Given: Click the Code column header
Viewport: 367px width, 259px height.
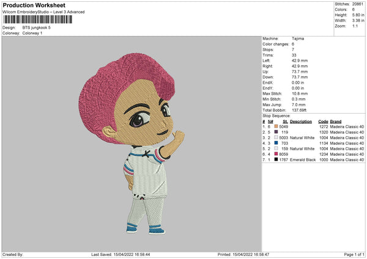Looking at the screenshot, I should (323, 122).
